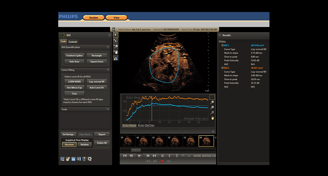Image resolution: width=328 pixels, height=176 pixels.
Task: Open the Controls tab
Action: click(73, 42)
